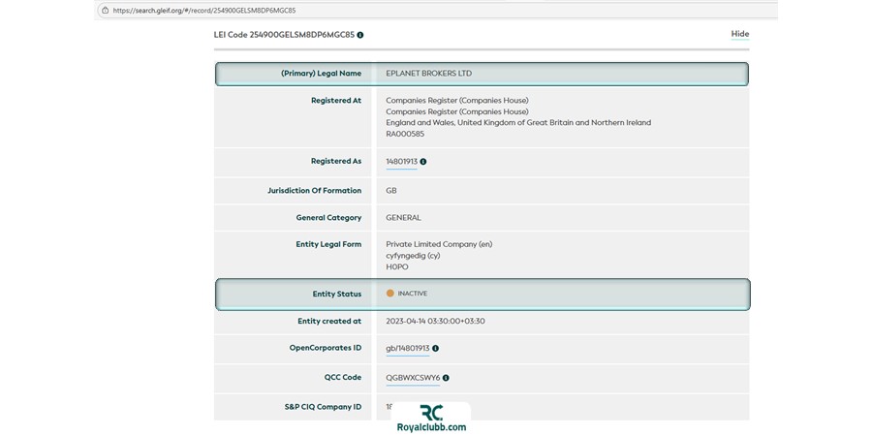The height and width of the screenshot is (436, 872).
Task: Click the Private Limited Company (en) text
Action: pos(438,244)
